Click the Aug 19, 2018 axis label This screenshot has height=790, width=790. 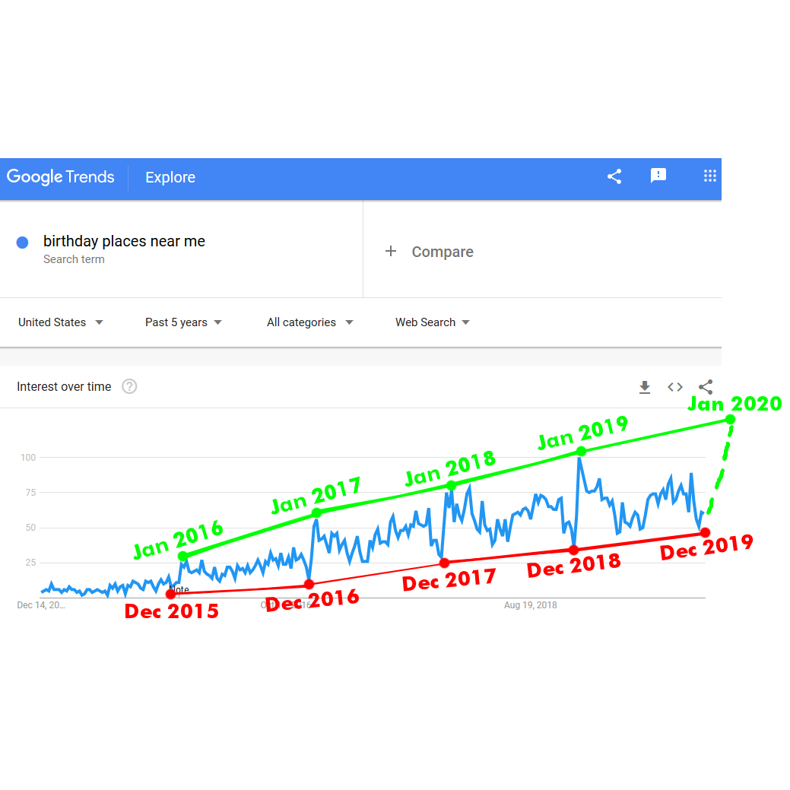(531, 605)
